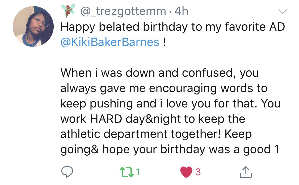This screenshot has width=299, height=185.
Task: Tap the share upload arrow icon
Action: pyautogui.click(x=246, y=172)
